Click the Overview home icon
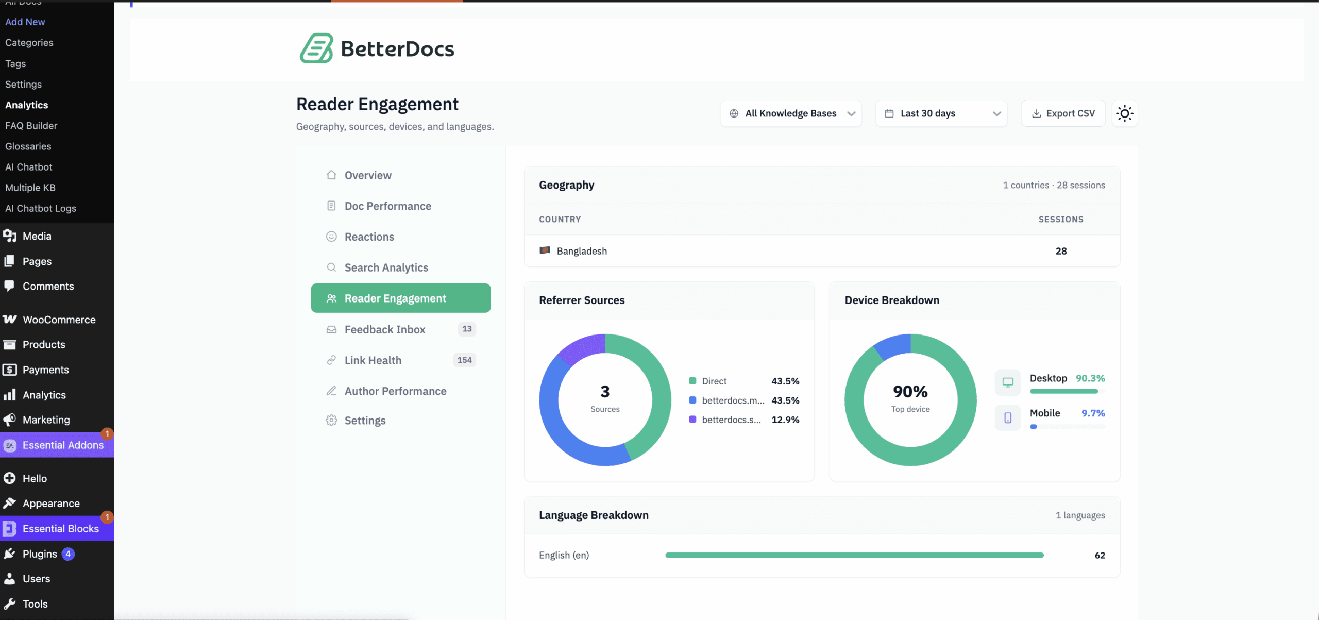This screenshot has height=620, width=1319. [x=331, y=175]
